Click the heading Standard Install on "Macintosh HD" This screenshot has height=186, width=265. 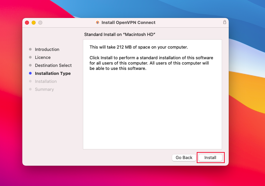(x=120, y=35)
